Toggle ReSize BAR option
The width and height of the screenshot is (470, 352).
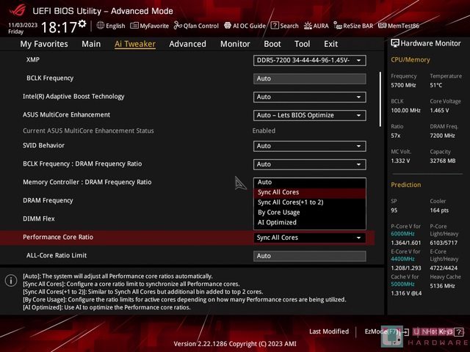coord(354,26)
